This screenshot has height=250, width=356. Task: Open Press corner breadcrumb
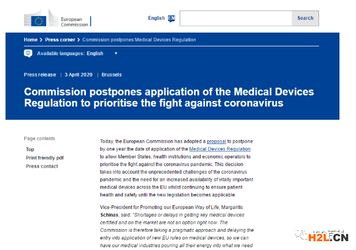(61, 40)
